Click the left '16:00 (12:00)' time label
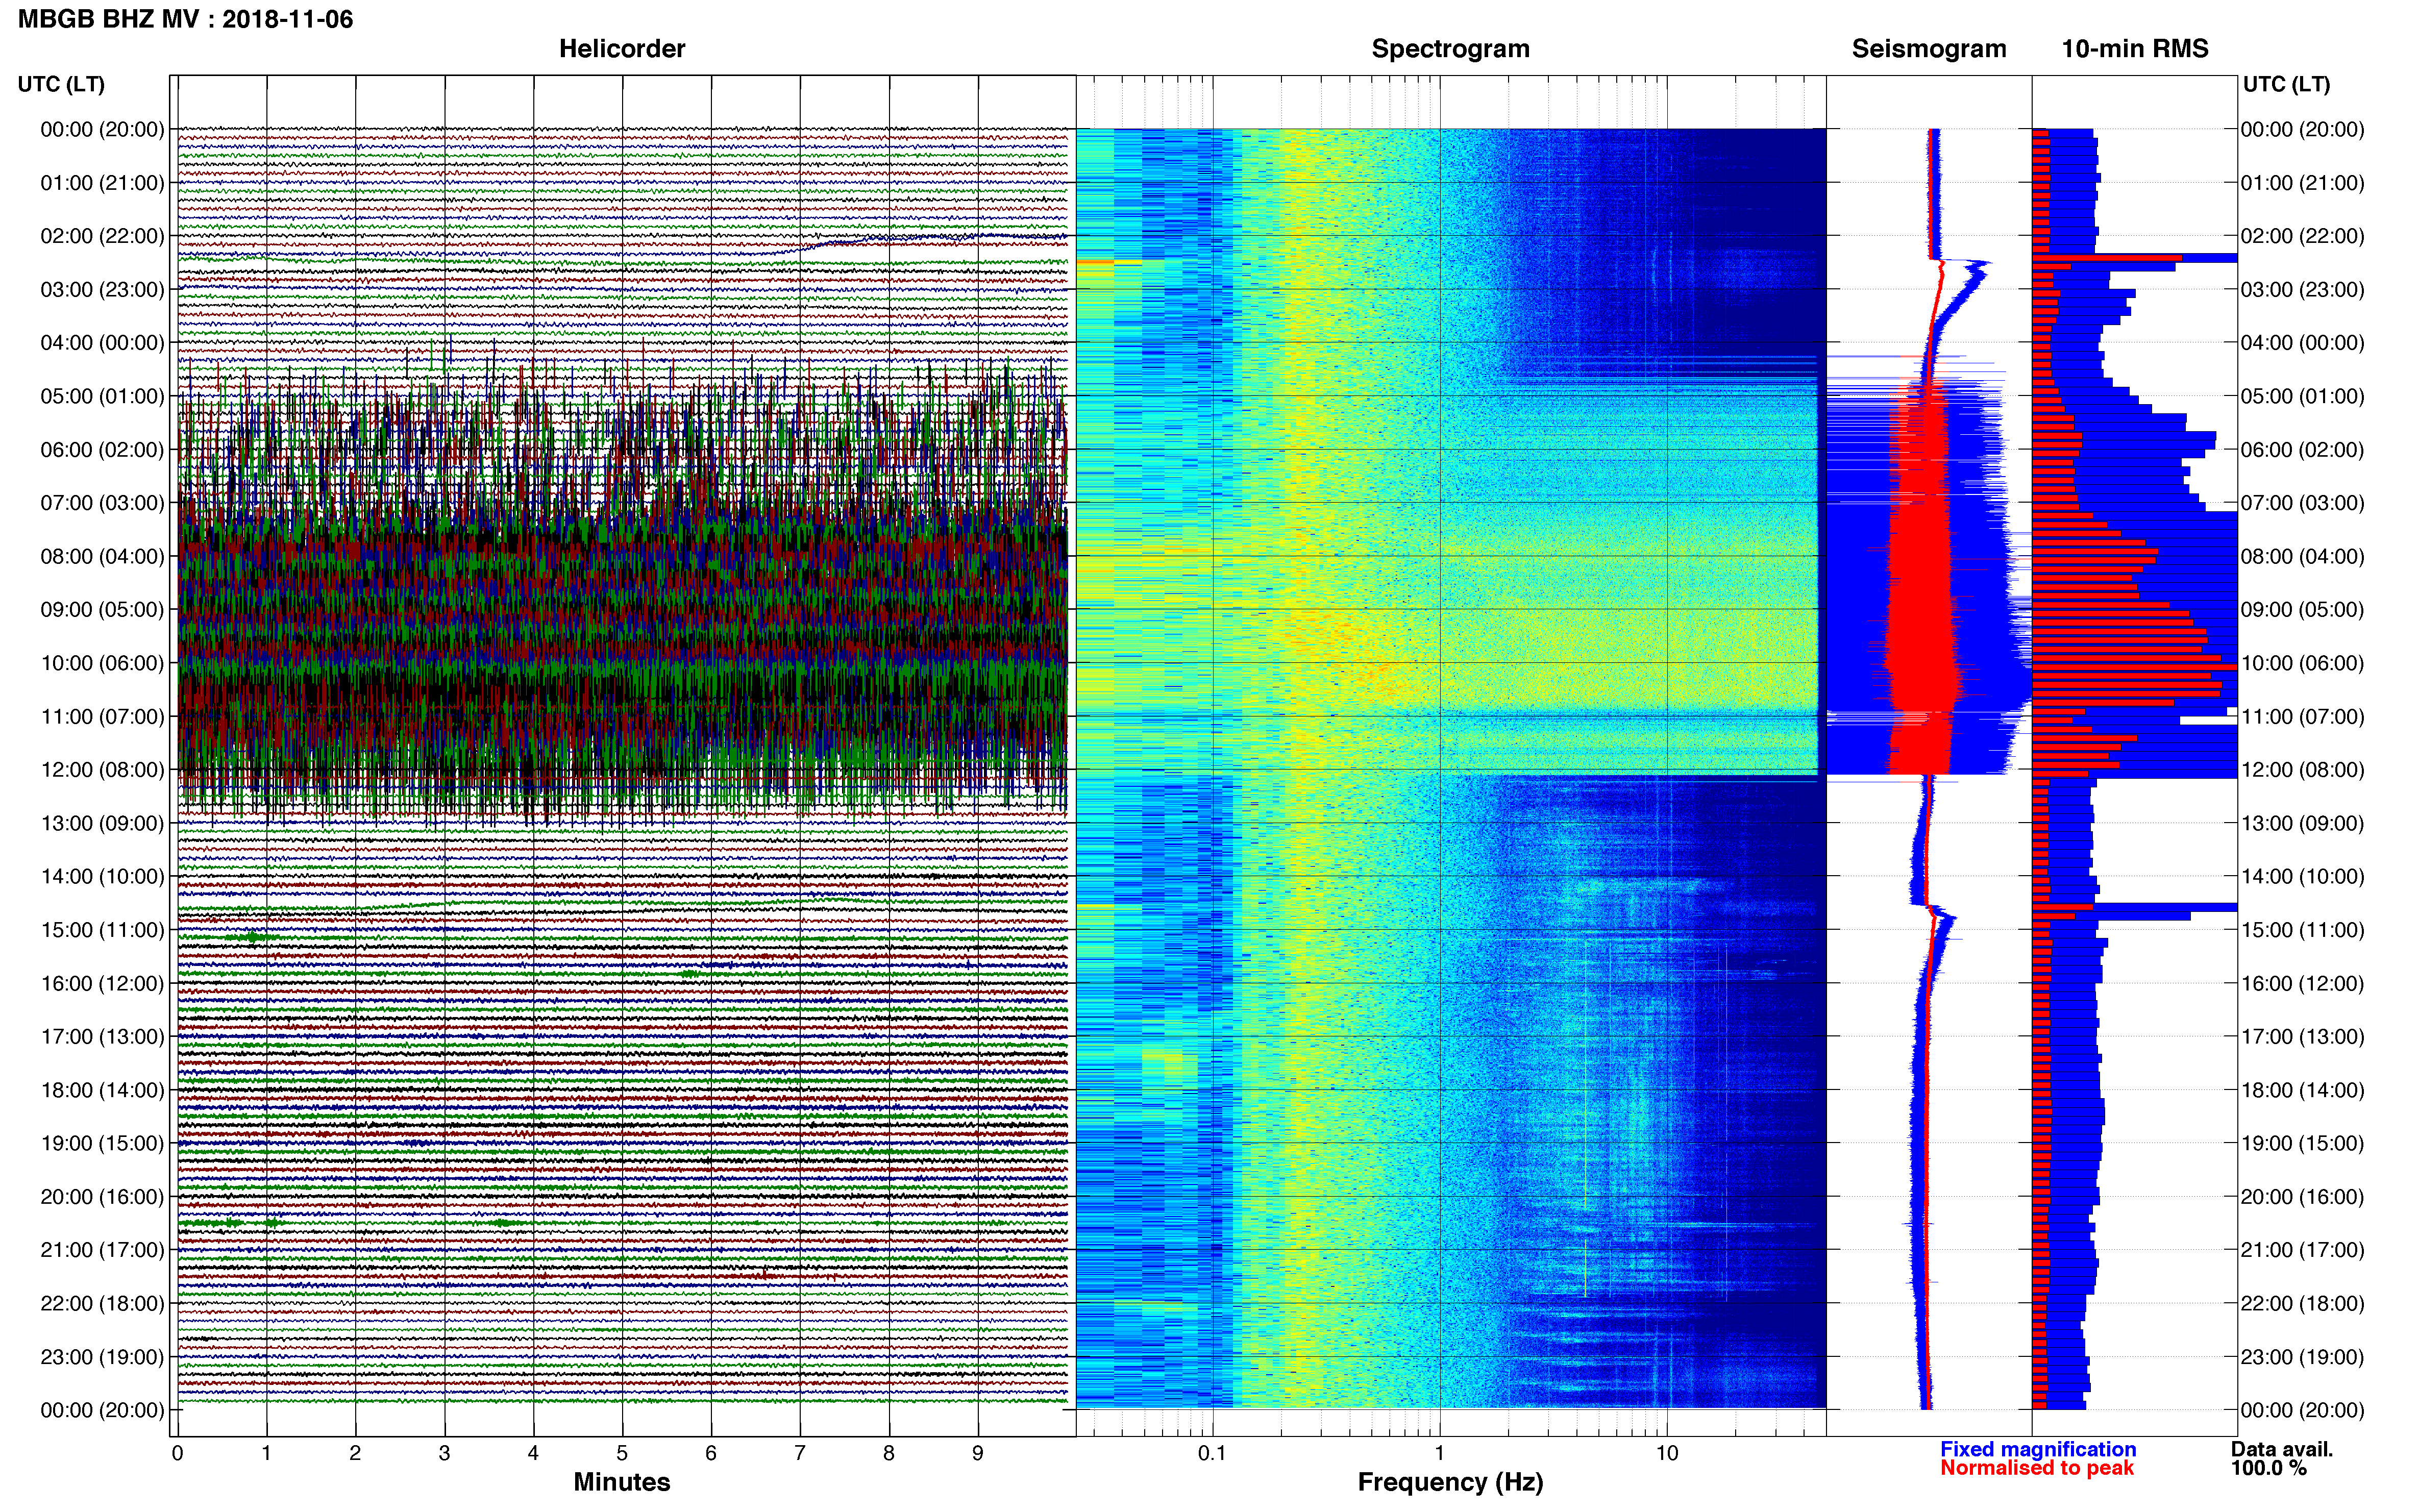Viewport: 2419px width, 1512px height. point(102,983)
